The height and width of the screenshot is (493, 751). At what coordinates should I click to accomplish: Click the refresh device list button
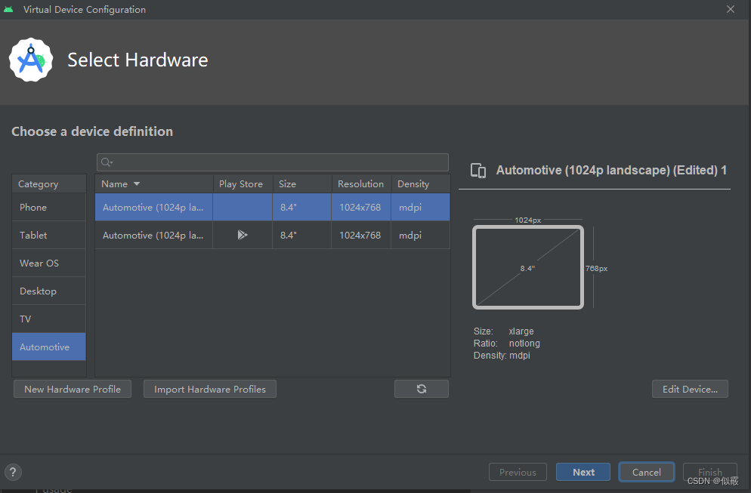[422, 389]
